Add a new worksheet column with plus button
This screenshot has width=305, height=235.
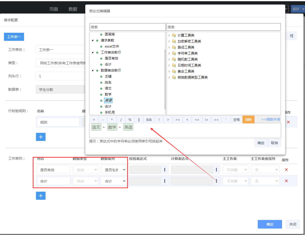point(41,196)
